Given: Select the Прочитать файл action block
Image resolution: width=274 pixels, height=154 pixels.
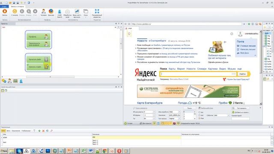Looking at the screenshot, I should [38, 59].
